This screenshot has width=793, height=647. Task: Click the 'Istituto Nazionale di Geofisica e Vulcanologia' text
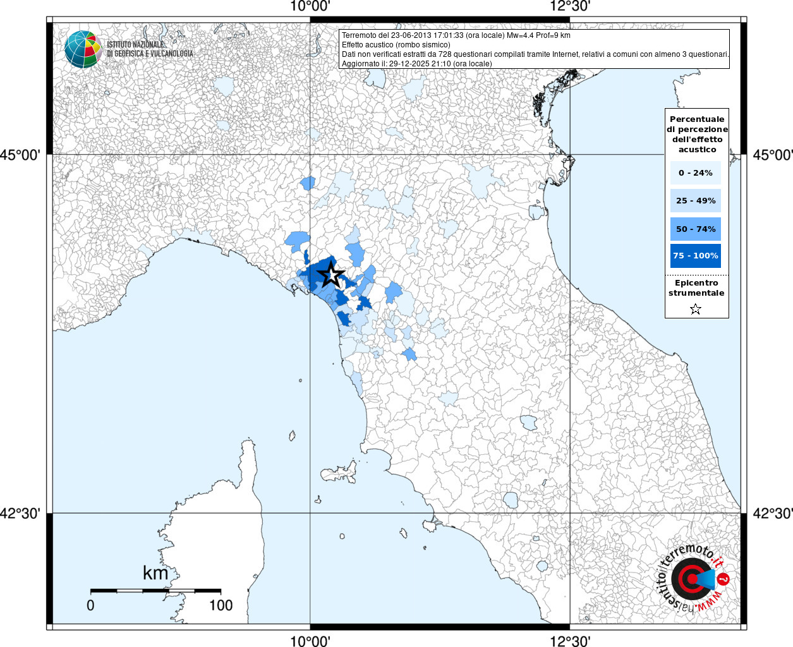pyautogui.click(x=150, y=49)
